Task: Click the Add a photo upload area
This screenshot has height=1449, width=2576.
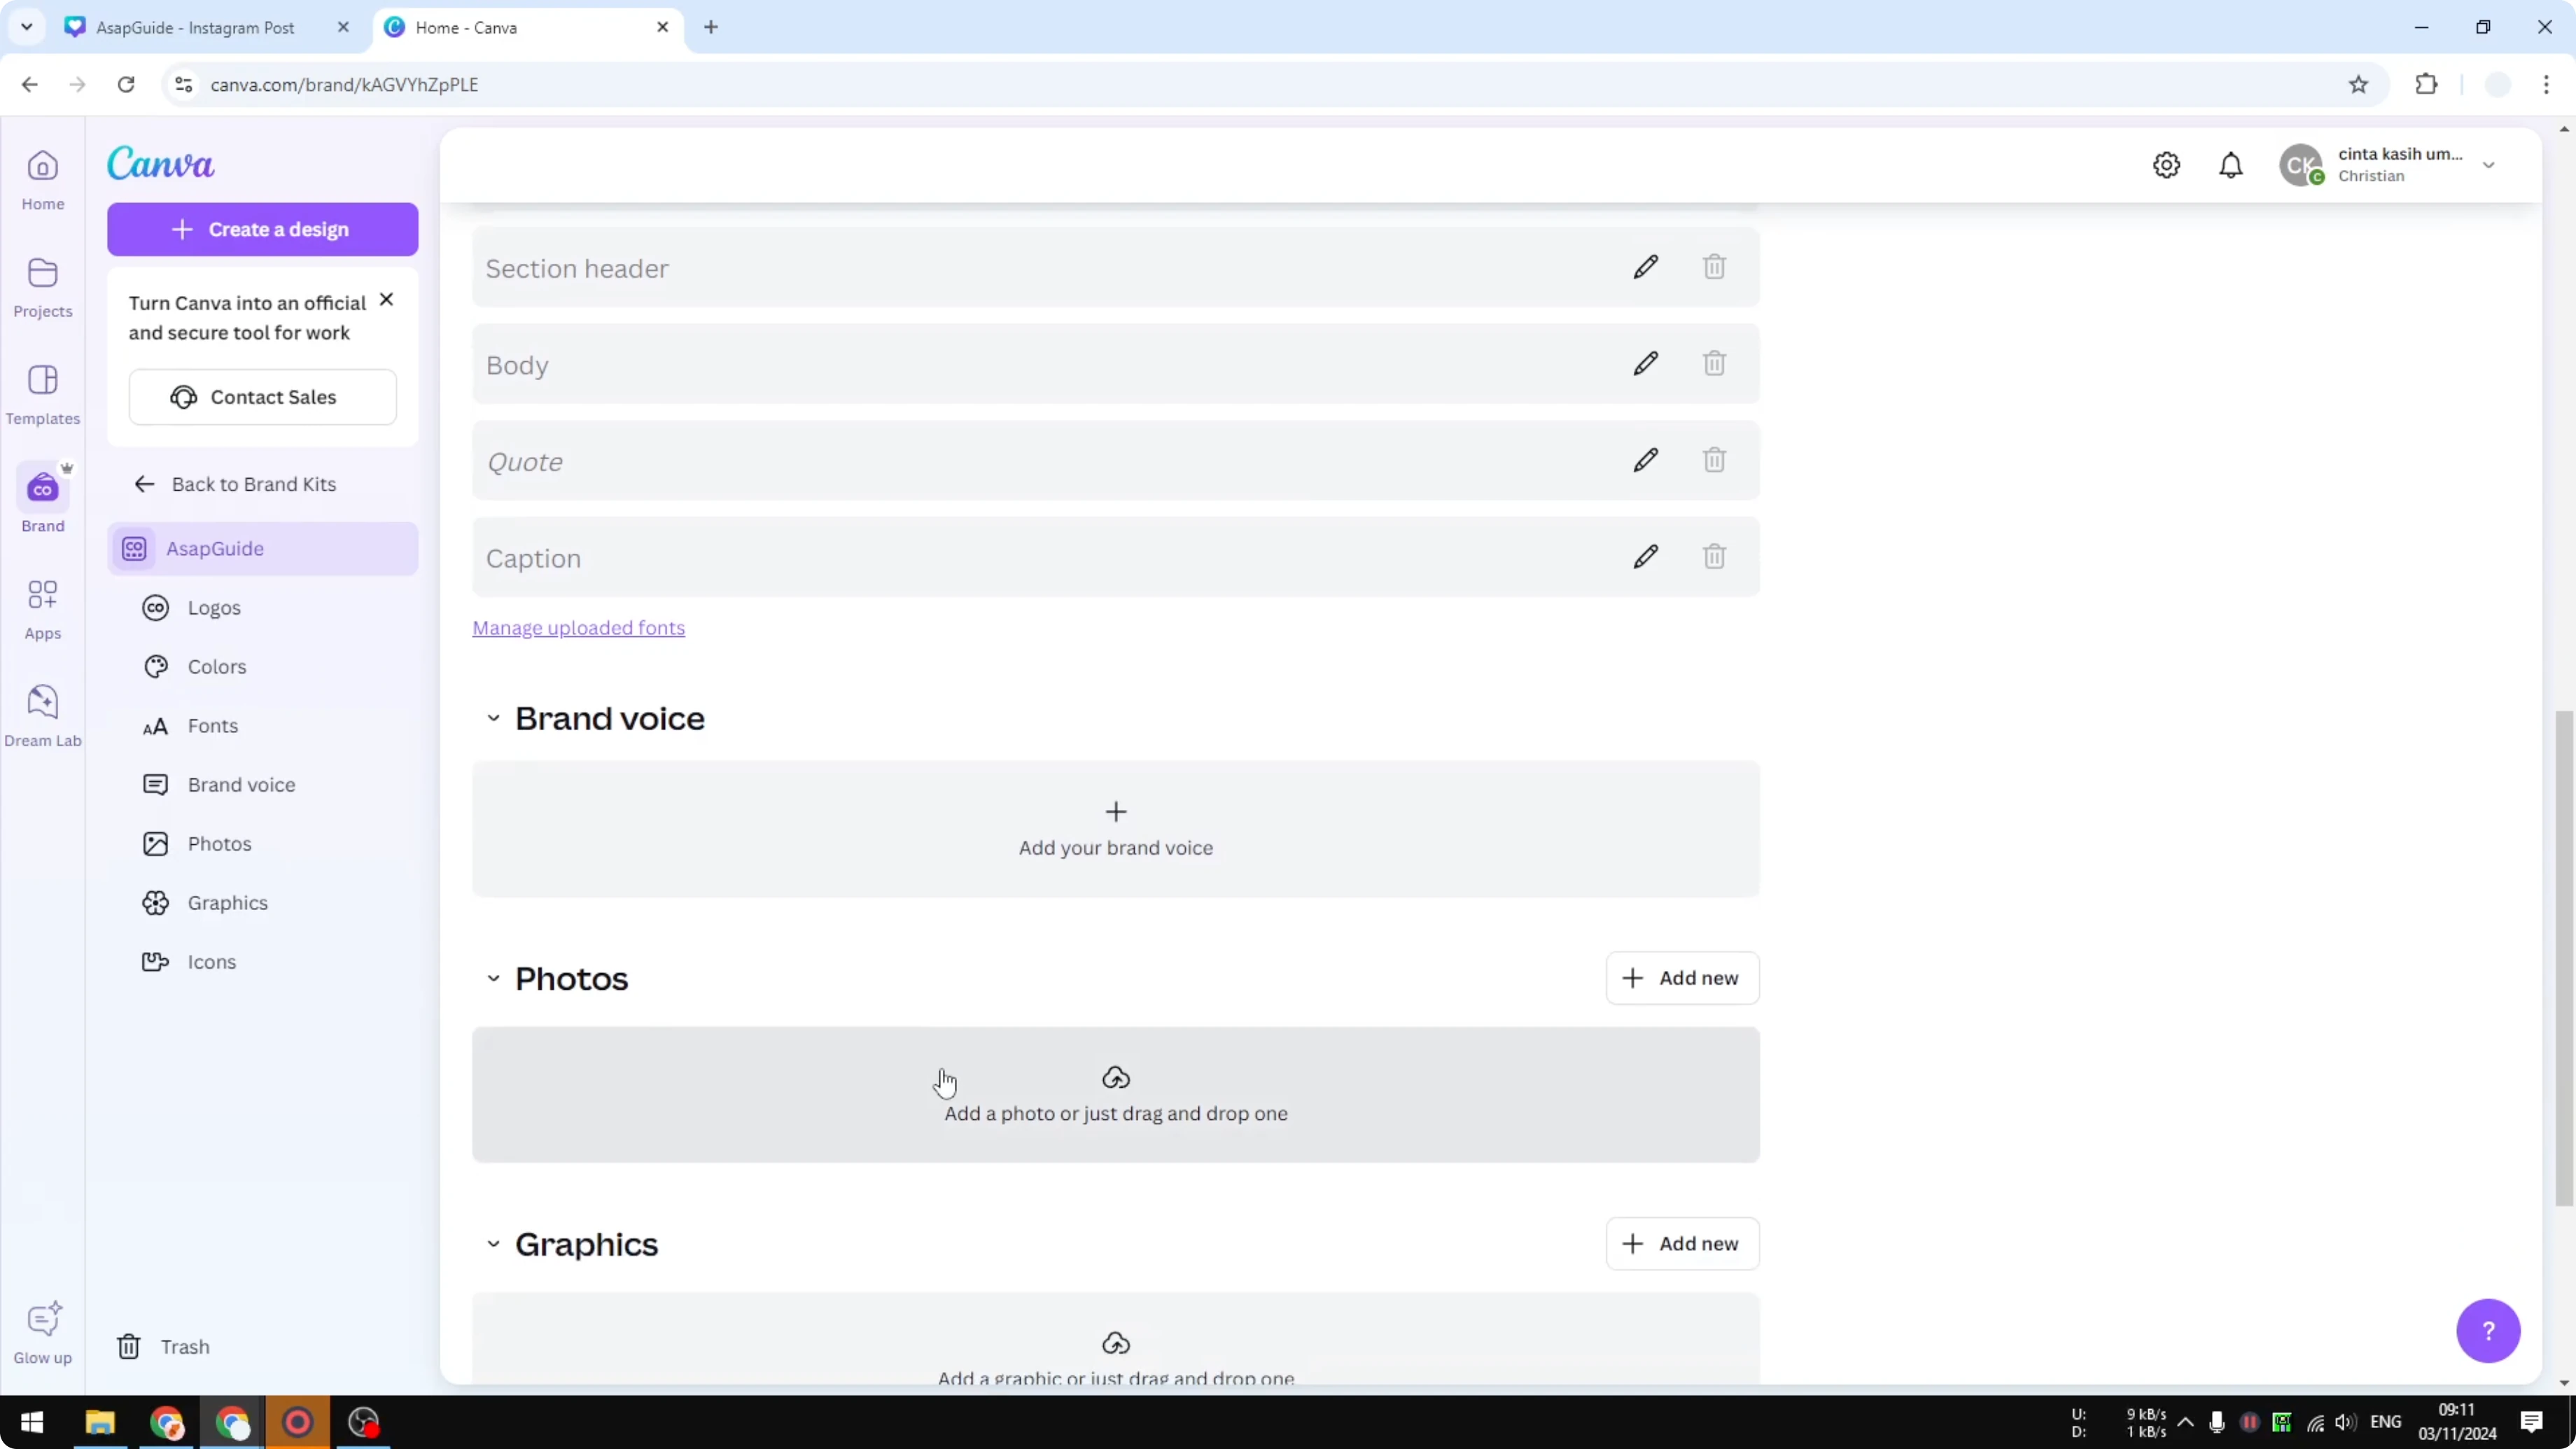Action: (1115, 1095)
